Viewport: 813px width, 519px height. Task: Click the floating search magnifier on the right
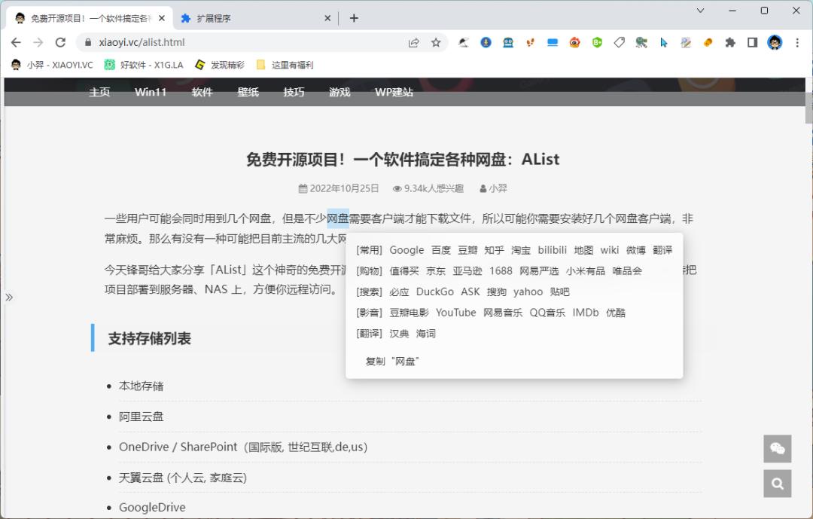777,483
